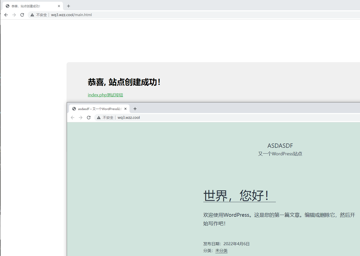Open the index.php测试按钮 link

pos(105,95)
